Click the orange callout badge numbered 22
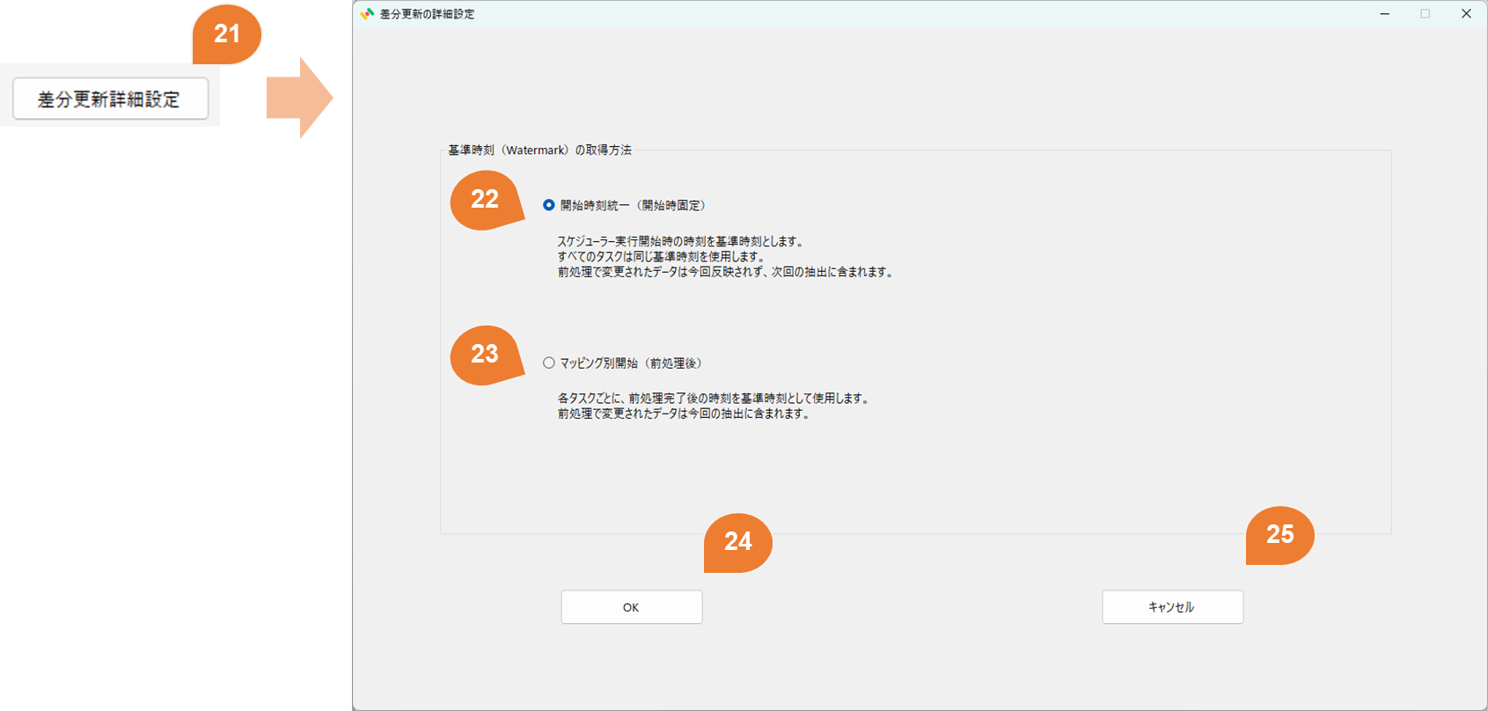 (x=485, y=200)
